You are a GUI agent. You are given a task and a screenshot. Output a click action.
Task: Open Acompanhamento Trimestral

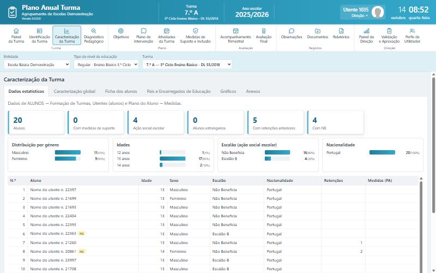[235, 35]
